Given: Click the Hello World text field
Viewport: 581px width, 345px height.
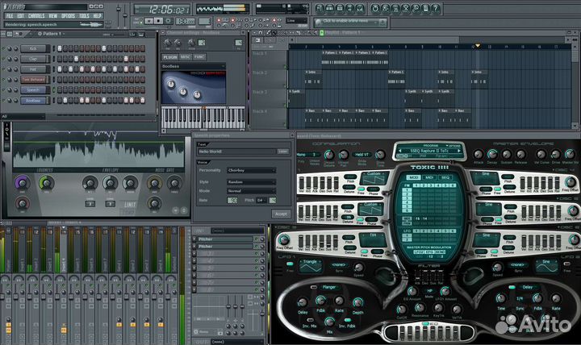Looking at the screenshot, I should click(237, 152).
